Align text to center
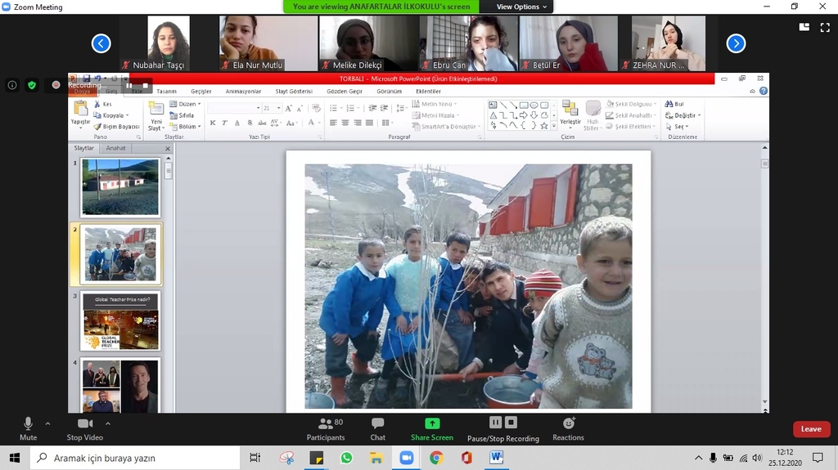The width and height of the screenshot is (838, 470). pos(345,123)
